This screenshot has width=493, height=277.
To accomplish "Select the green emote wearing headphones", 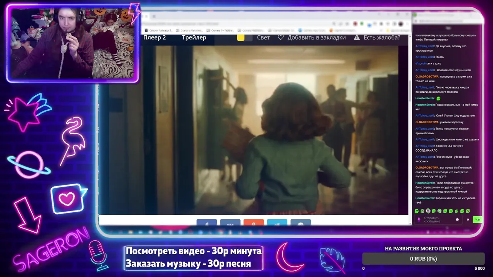I will [x=439, y=211].
